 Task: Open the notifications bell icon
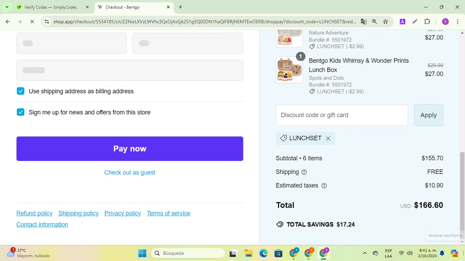click(442, 253)
